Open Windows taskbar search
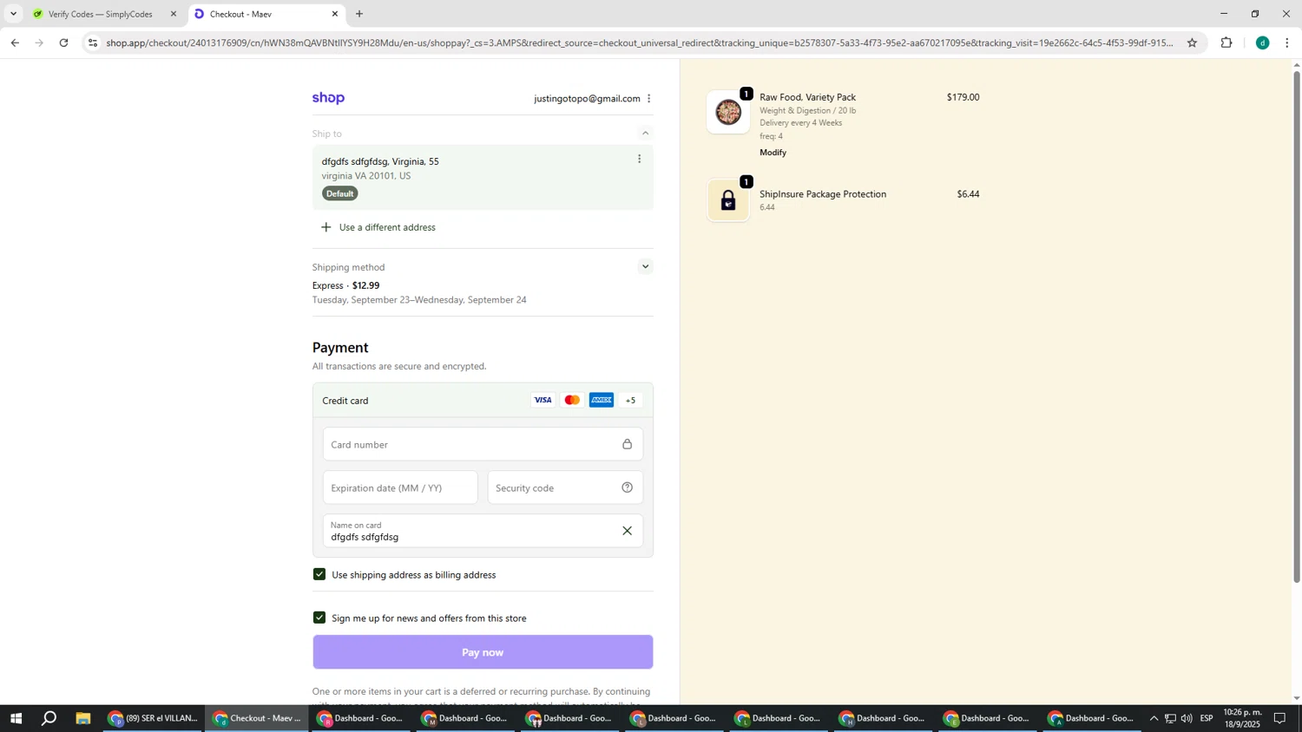Image resolution: width=1302 pixels, height=732 pixels. (x=49, y=718)
